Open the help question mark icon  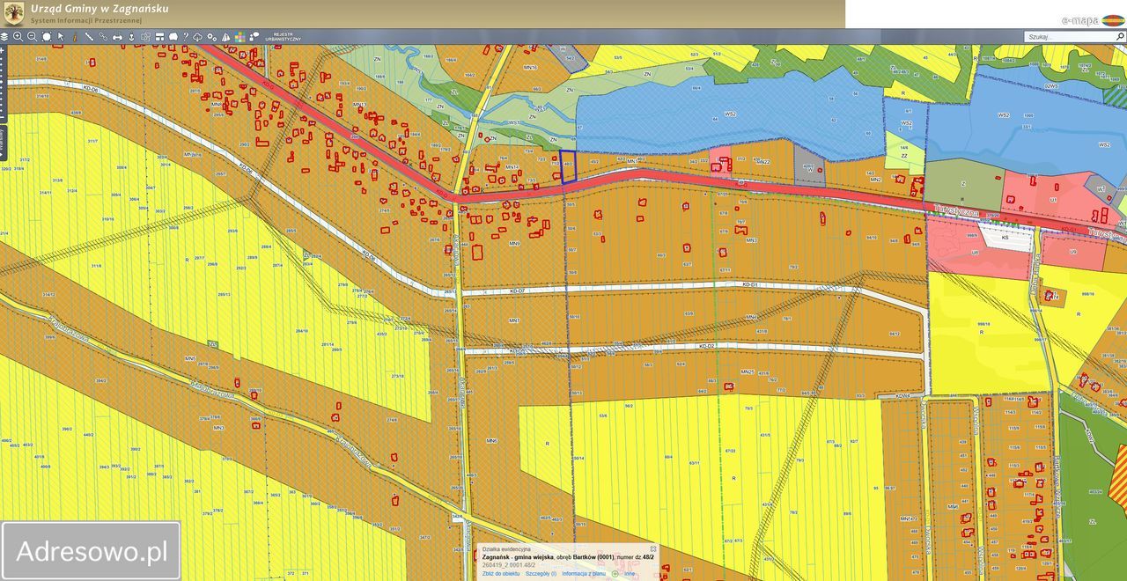tap(185, 37)
